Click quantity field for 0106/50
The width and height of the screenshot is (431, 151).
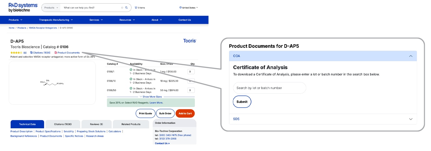point(191,90)
